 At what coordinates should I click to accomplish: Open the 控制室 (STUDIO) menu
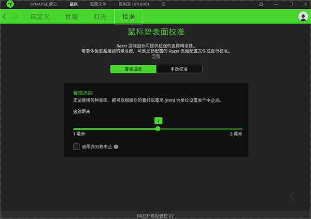[x=133, y=4]
